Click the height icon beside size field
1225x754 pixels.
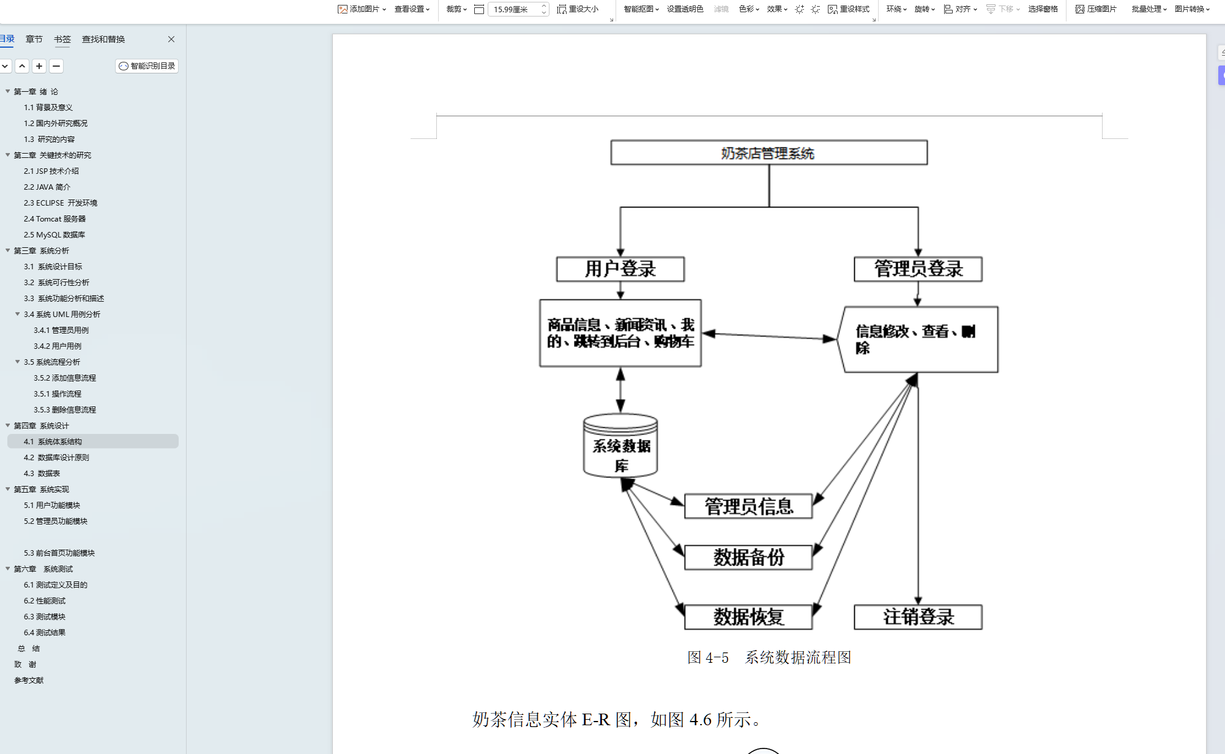(x=479, y=9)
